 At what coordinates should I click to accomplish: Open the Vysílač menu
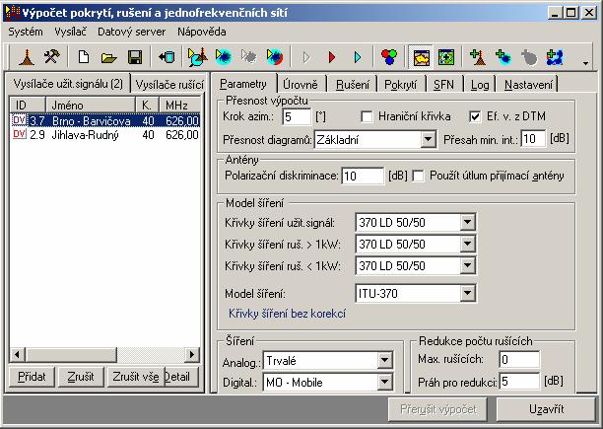(71, 32)
